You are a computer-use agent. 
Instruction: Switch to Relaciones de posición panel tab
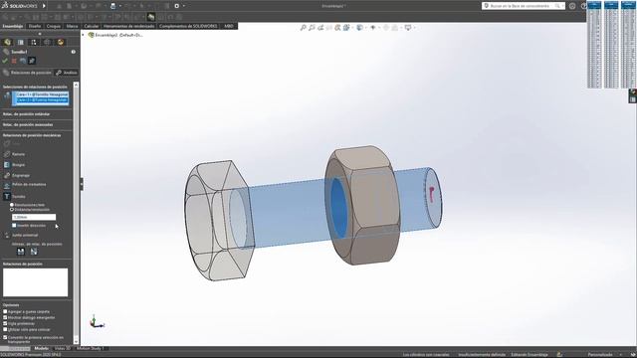(27, 73)
